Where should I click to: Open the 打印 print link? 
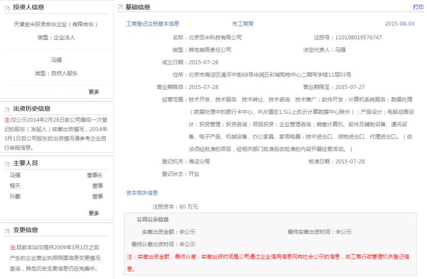coord(418,7)
